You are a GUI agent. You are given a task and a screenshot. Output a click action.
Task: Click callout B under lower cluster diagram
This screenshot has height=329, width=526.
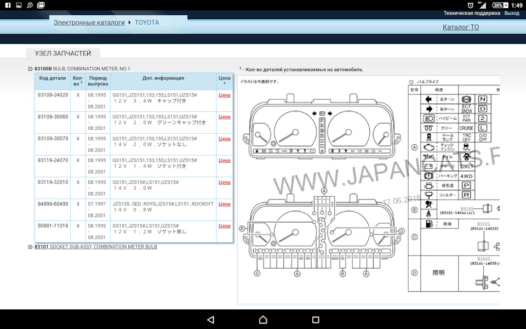point(342,274)
